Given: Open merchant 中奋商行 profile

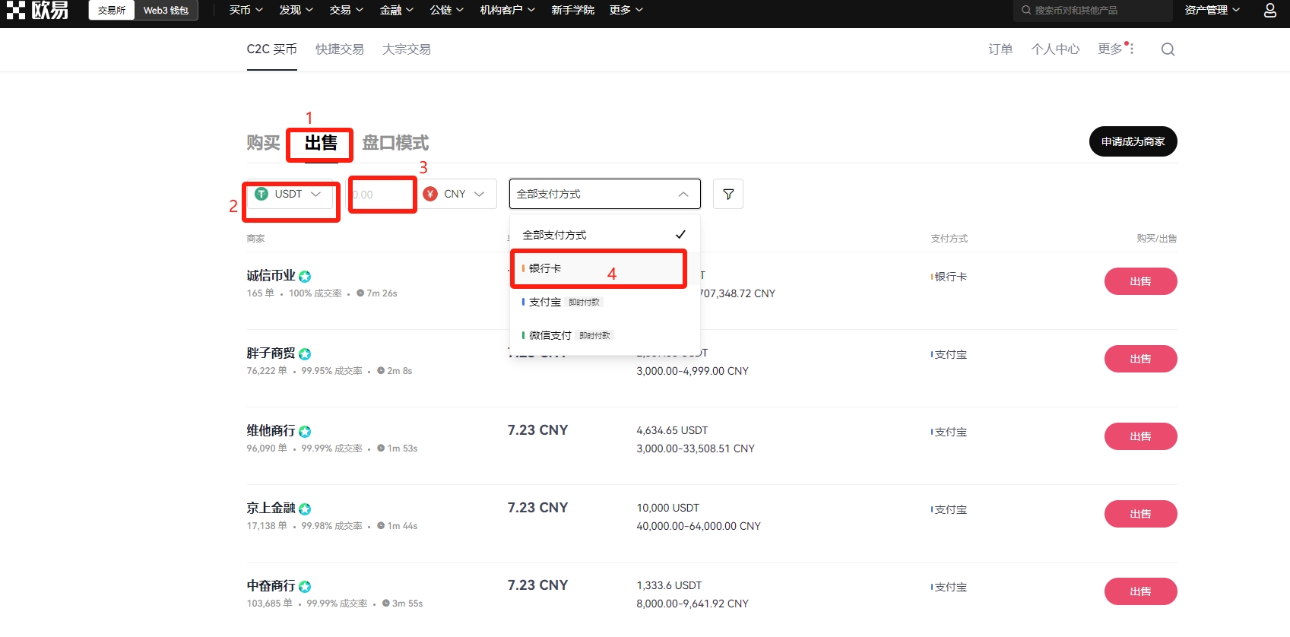Looking at the screenshot, I should 271,586.
